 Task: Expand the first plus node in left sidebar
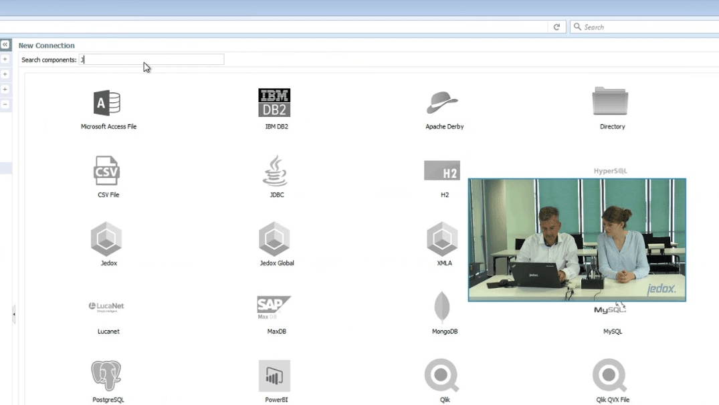(x=5, y=59)
